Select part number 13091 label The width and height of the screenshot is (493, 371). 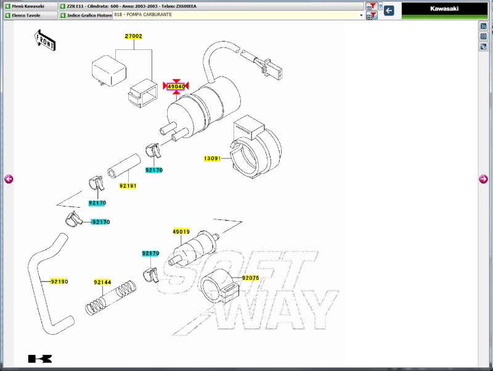[212, 158]
